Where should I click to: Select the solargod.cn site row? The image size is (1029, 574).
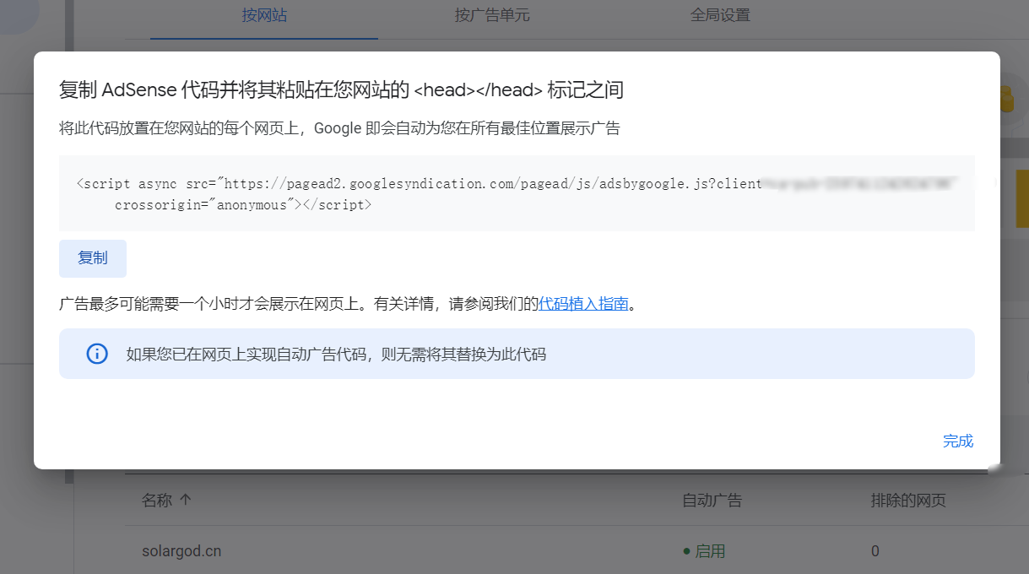tap(181, 550)
